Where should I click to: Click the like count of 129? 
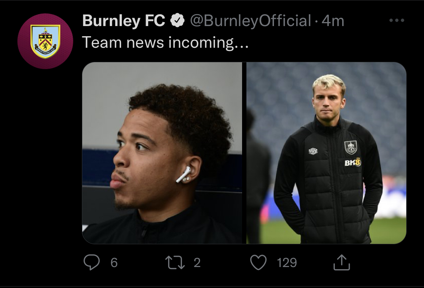click(287, 263)
